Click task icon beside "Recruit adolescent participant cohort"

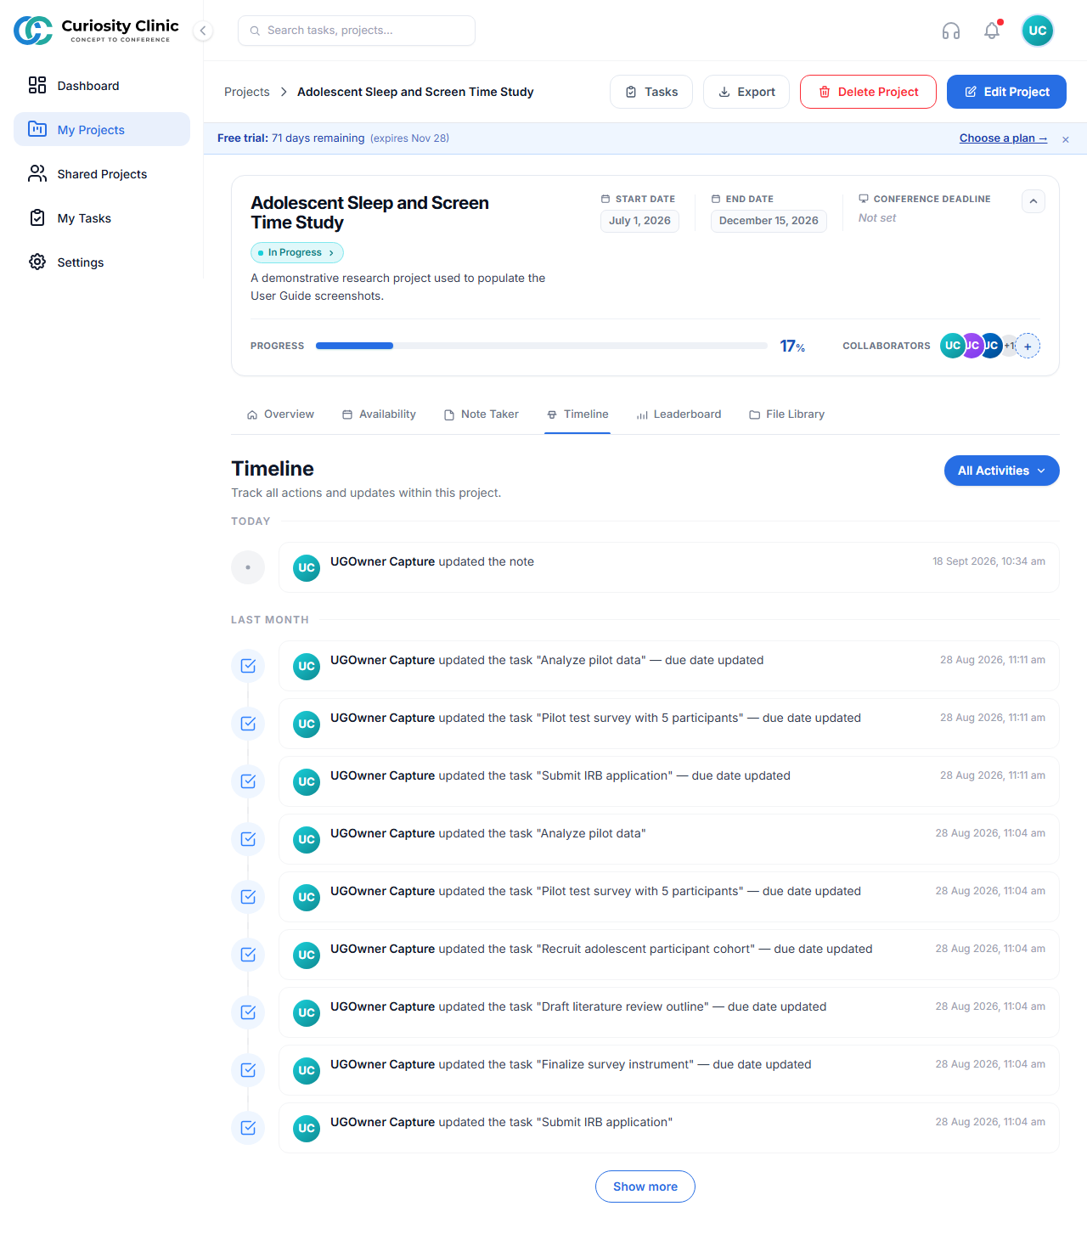coord(248,955)
